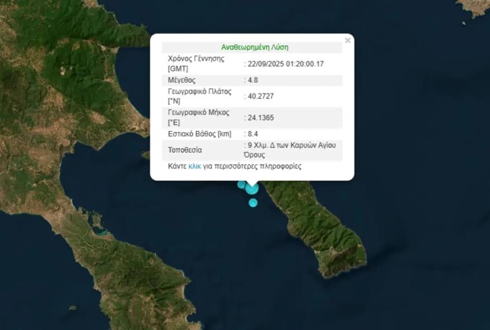Select the largest cyan earthquake marker
The width and height of the screenshot is (490, 330).
[x=252, y=188]
